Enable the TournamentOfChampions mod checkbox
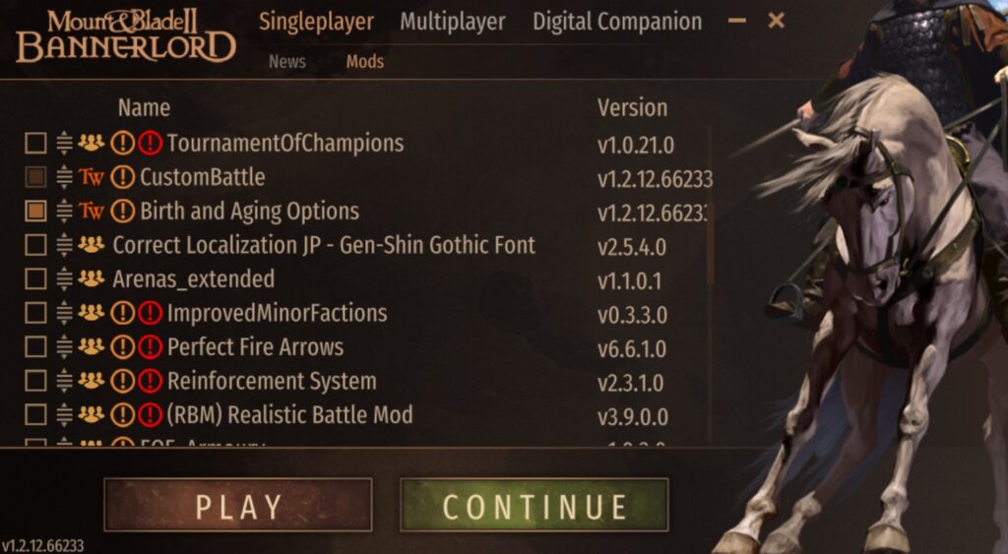 (x=35, y=143)
